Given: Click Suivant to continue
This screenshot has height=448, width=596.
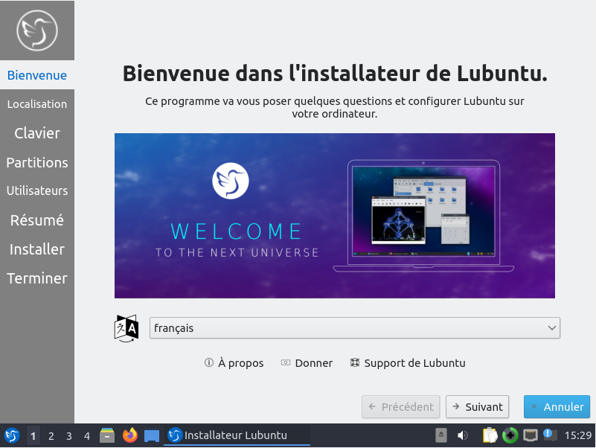Looking at the screenshot, I should pyautogui.click(x=477, y=407).
